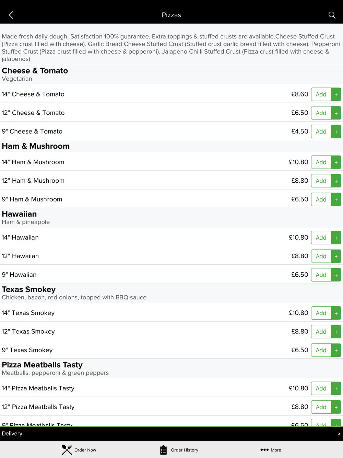Tap the £4.50 price of 9" Cheese & Tomato

300,131
